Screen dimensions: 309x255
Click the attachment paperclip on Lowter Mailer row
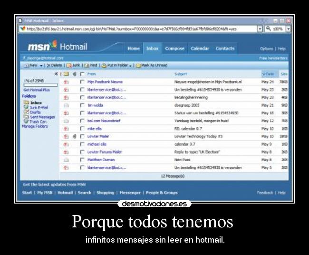click(x=75, y=136)
